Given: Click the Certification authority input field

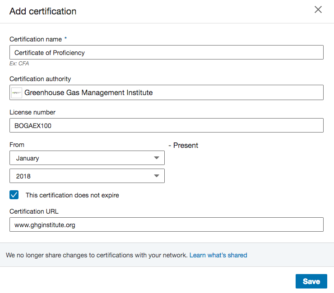Looking at the screenshot, I should pos(167,92).
